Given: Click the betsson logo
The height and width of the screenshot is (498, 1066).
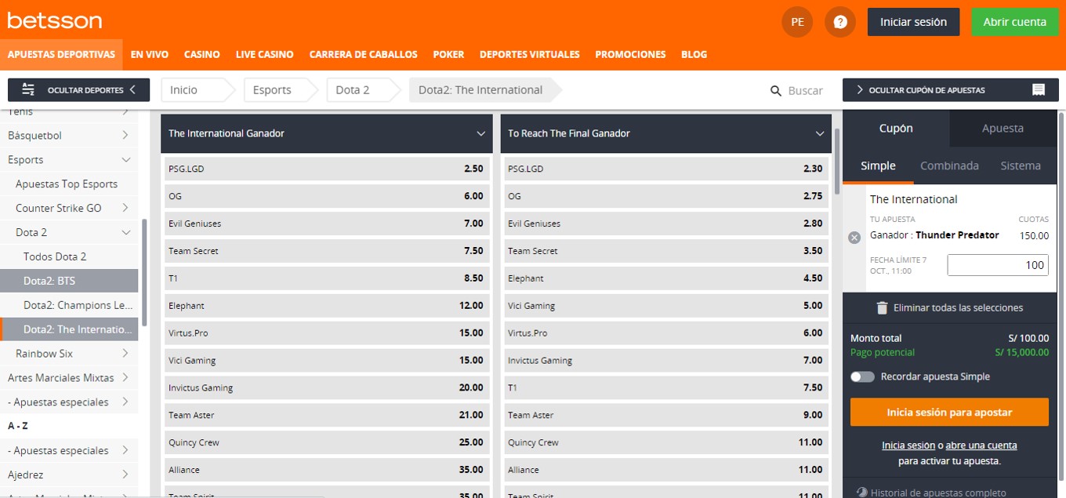Looking at the screenshot, I should coord(54,20).
